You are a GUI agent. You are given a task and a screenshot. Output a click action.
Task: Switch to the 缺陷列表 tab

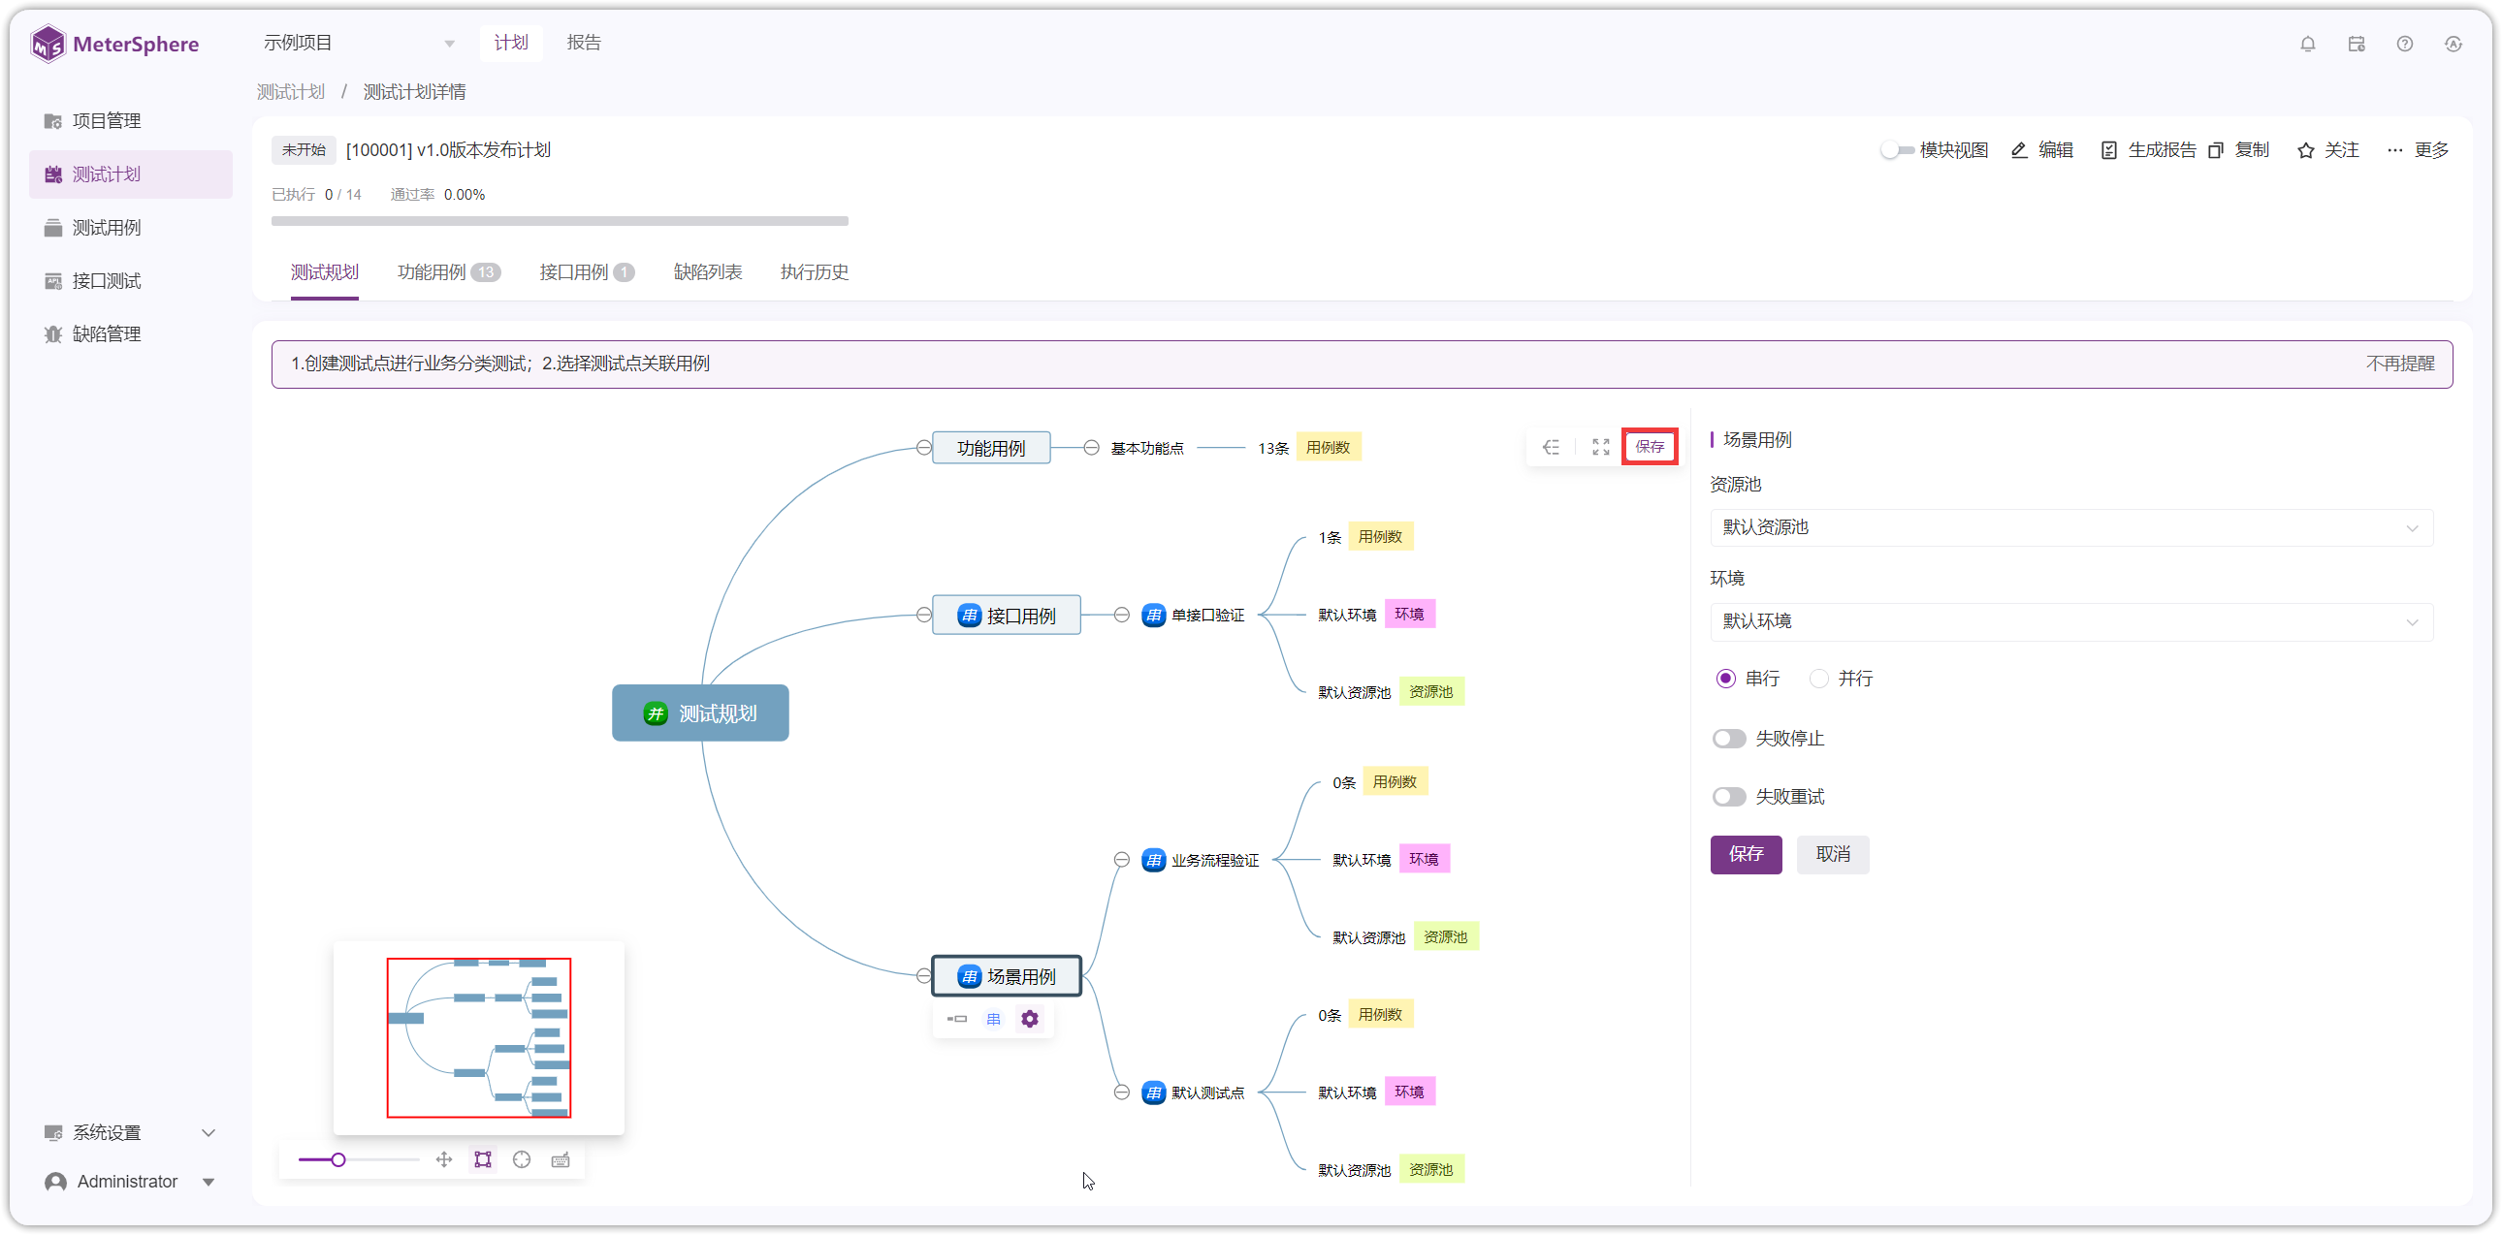click(x=707, y=271)
